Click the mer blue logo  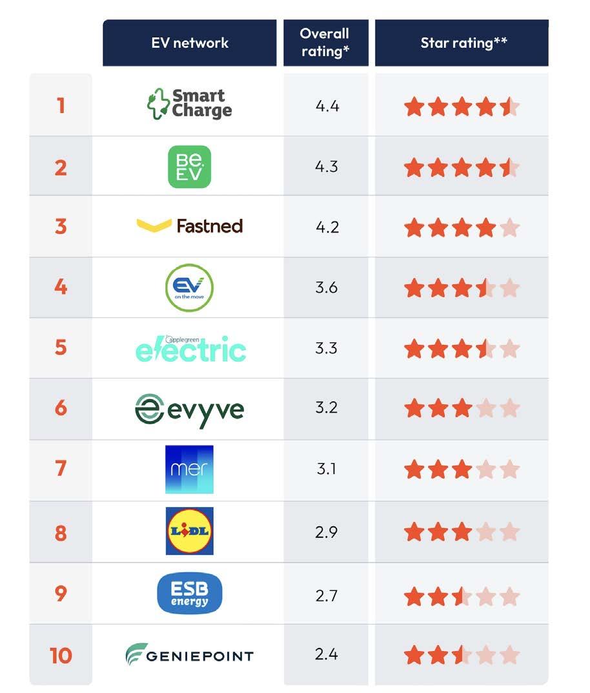[189, 470]
